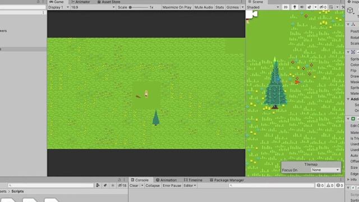359x202 pixels.
Task: Select the Scripts breadcrumb folder
Action: [x=17, y=191]
